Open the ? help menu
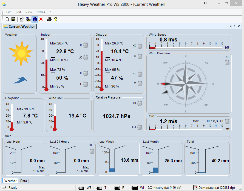Viewport: 244px width, 191px height. pyautogui.click(x=50, y=12)
